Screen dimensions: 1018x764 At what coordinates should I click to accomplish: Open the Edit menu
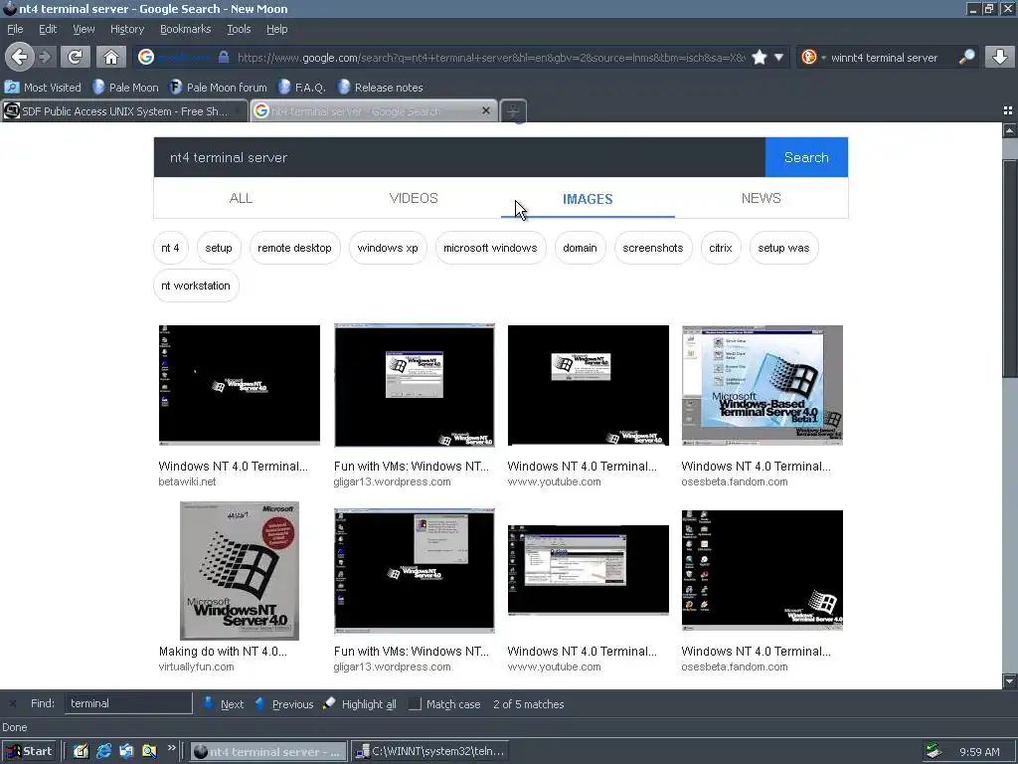[48, 29]
